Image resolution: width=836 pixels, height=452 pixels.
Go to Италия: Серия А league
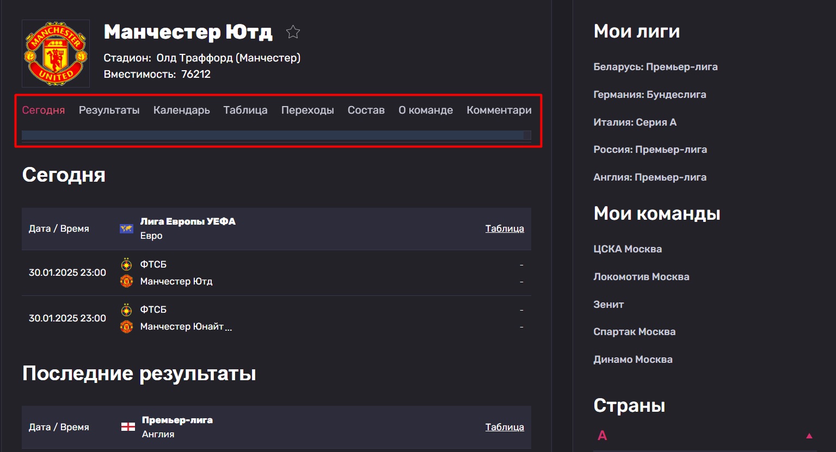[x=635, y=122]
